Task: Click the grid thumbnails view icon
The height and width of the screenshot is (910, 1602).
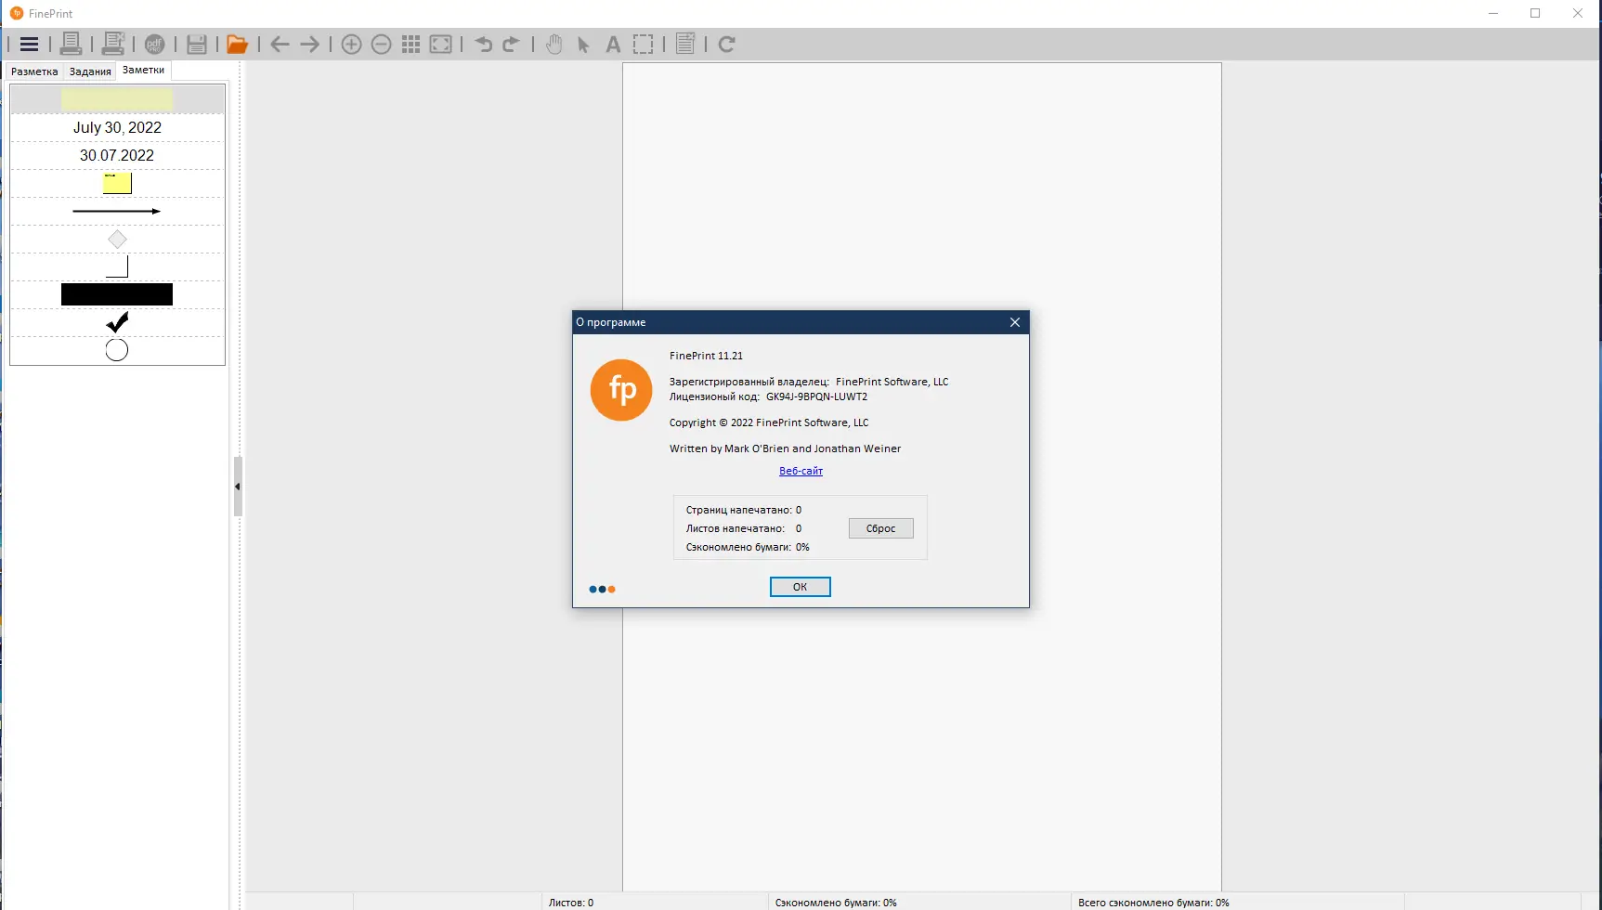Action: click(411, 44)
